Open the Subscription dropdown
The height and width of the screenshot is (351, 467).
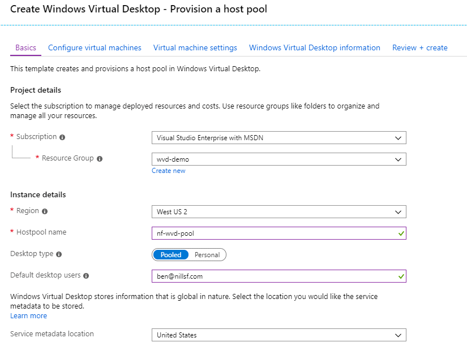279,138
